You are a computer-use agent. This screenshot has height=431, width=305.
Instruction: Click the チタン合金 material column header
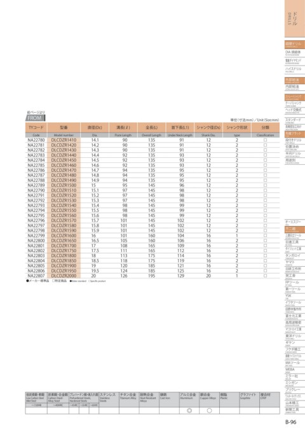[x=129, y=398]
